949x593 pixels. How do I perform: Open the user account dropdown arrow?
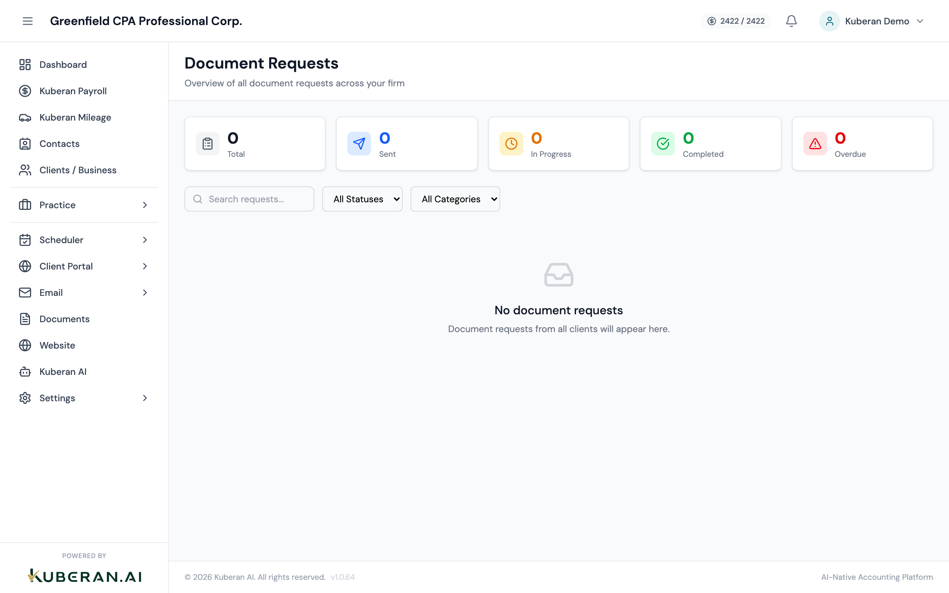920,21
